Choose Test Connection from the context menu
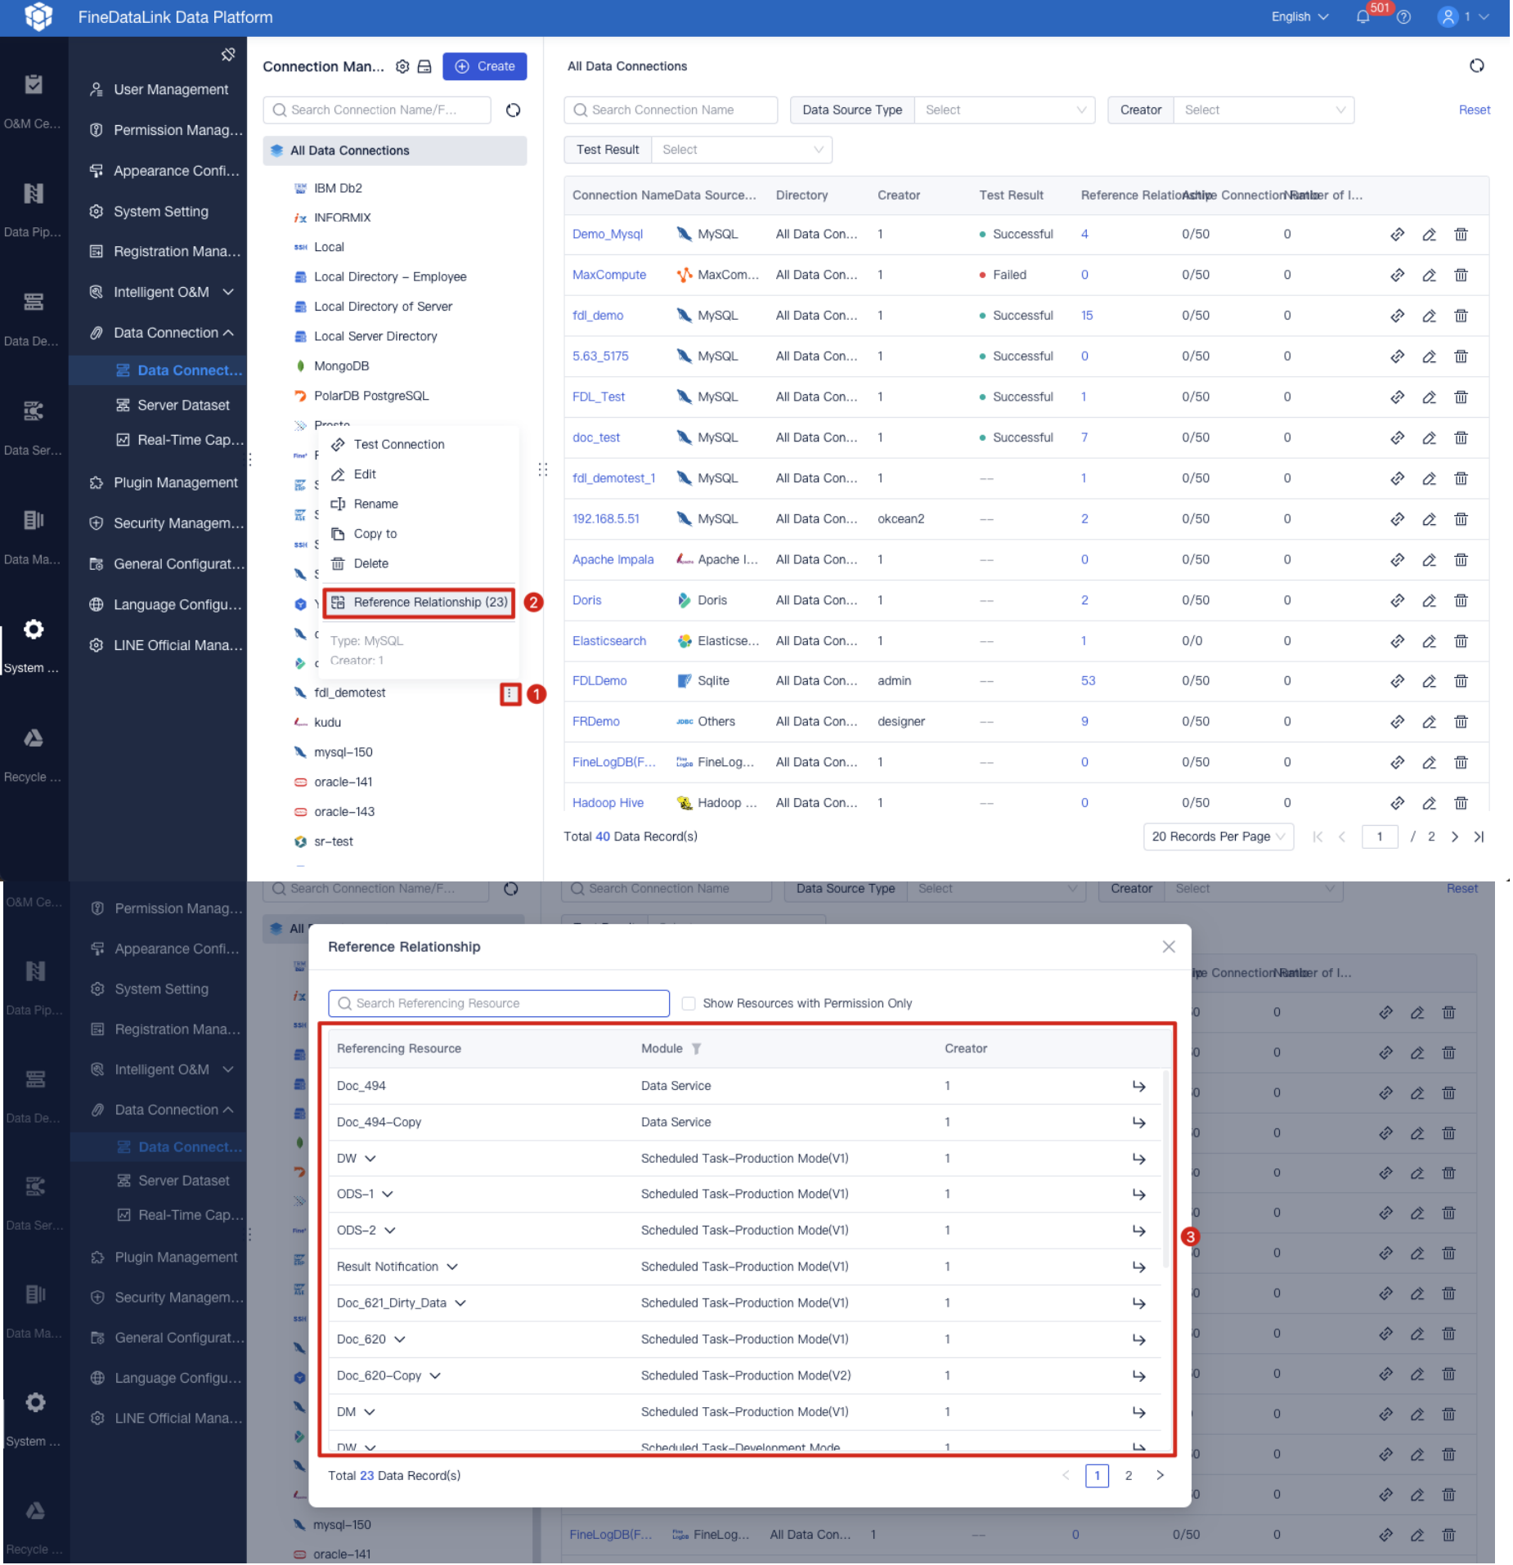This screenshot has height=1565, width=1513. point(398,445)
